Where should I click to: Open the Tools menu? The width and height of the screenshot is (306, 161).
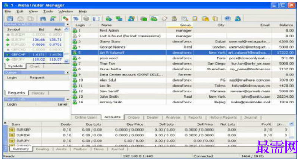coord(48,12)
